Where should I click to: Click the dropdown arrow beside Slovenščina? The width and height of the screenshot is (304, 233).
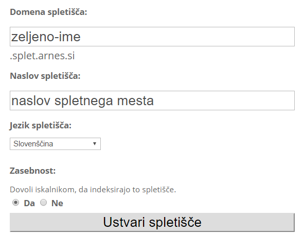[x=95, y=144]
